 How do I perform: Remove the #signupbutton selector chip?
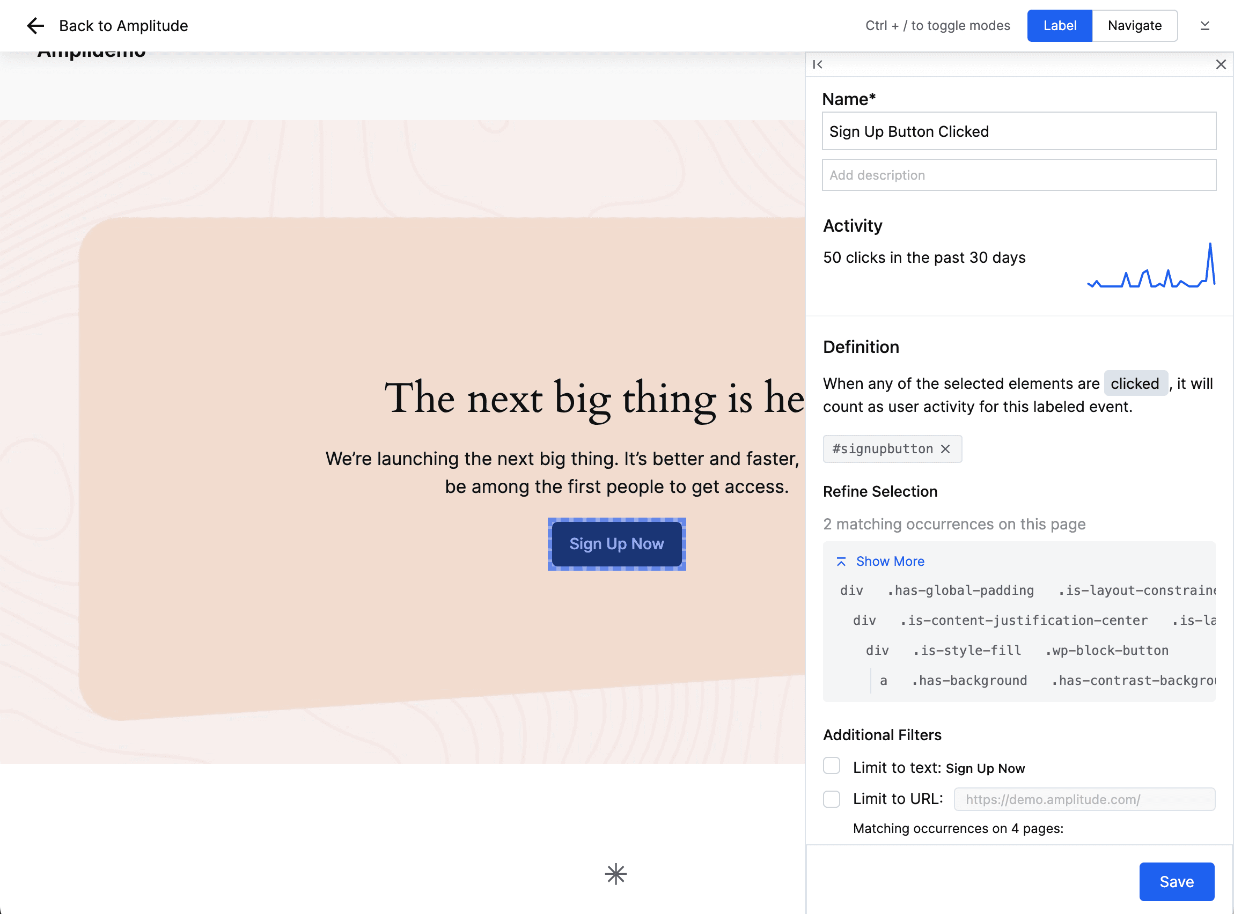point(946,449)
